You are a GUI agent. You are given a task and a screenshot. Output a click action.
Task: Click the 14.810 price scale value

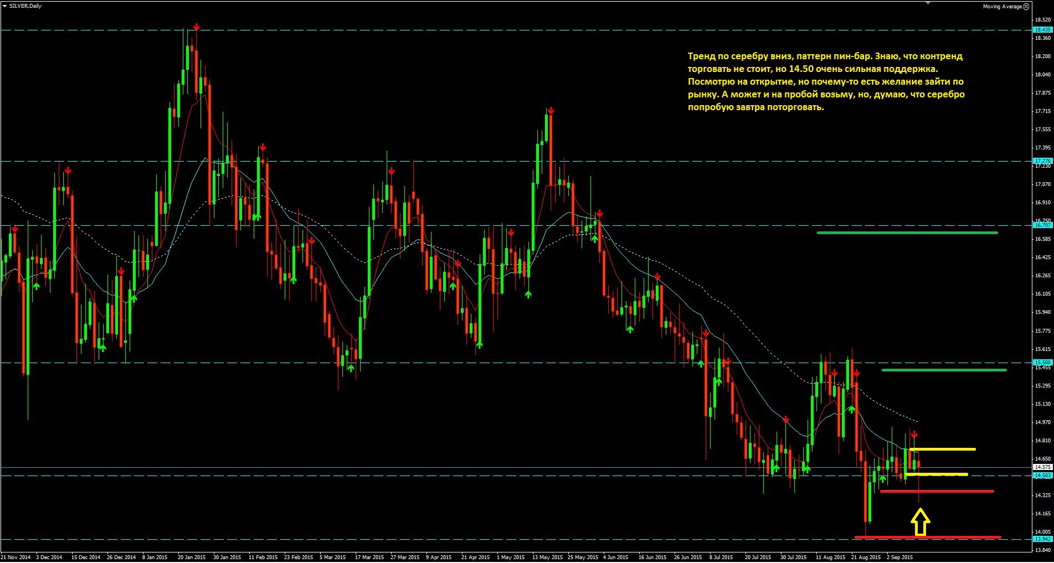tap(1042, 441)
